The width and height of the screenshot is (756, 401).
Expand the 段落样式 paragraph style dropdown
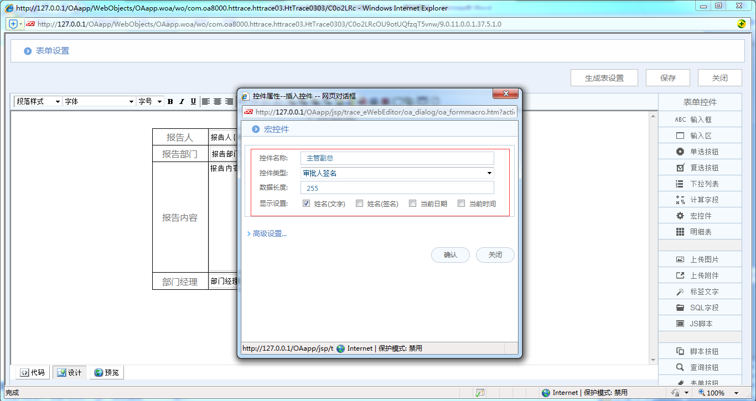pos(59,101)
